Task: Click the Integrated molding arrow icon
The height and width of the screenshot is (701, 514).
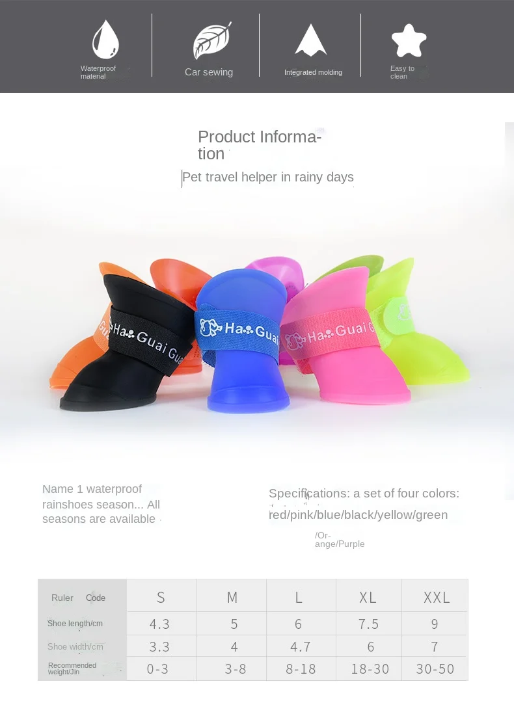Action: coord(311,40)
